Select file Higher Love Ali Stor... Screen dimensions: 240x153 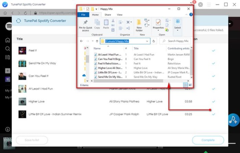(110, 68)
